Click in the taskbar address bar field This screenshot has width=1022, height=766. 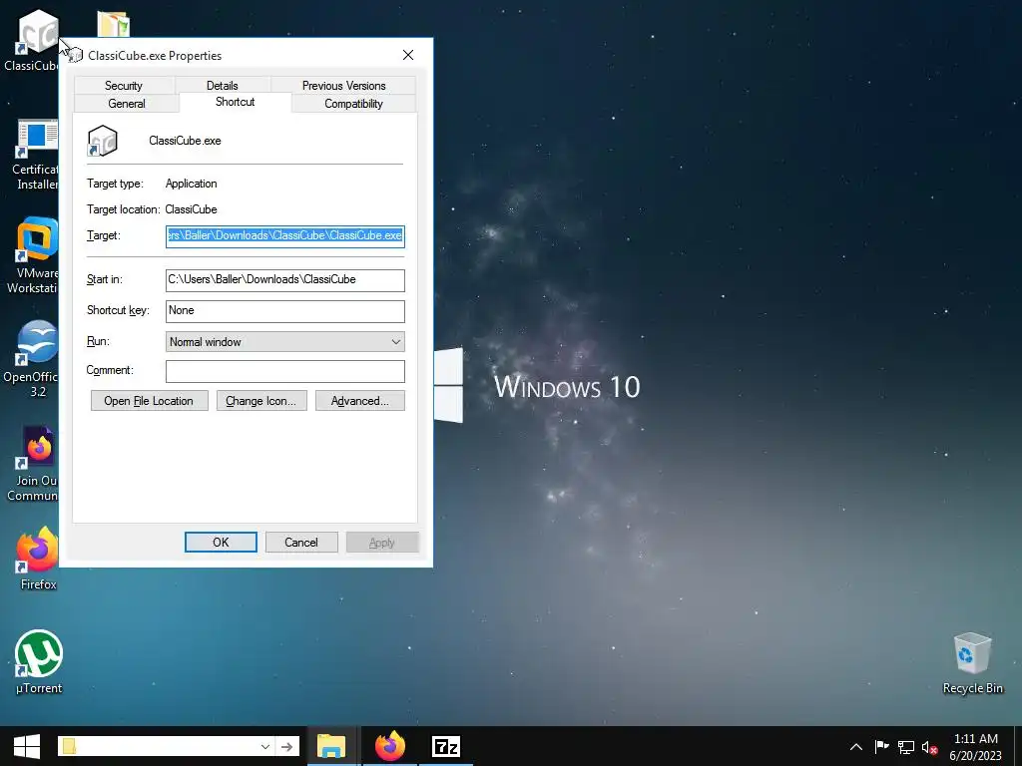[167, 747]
